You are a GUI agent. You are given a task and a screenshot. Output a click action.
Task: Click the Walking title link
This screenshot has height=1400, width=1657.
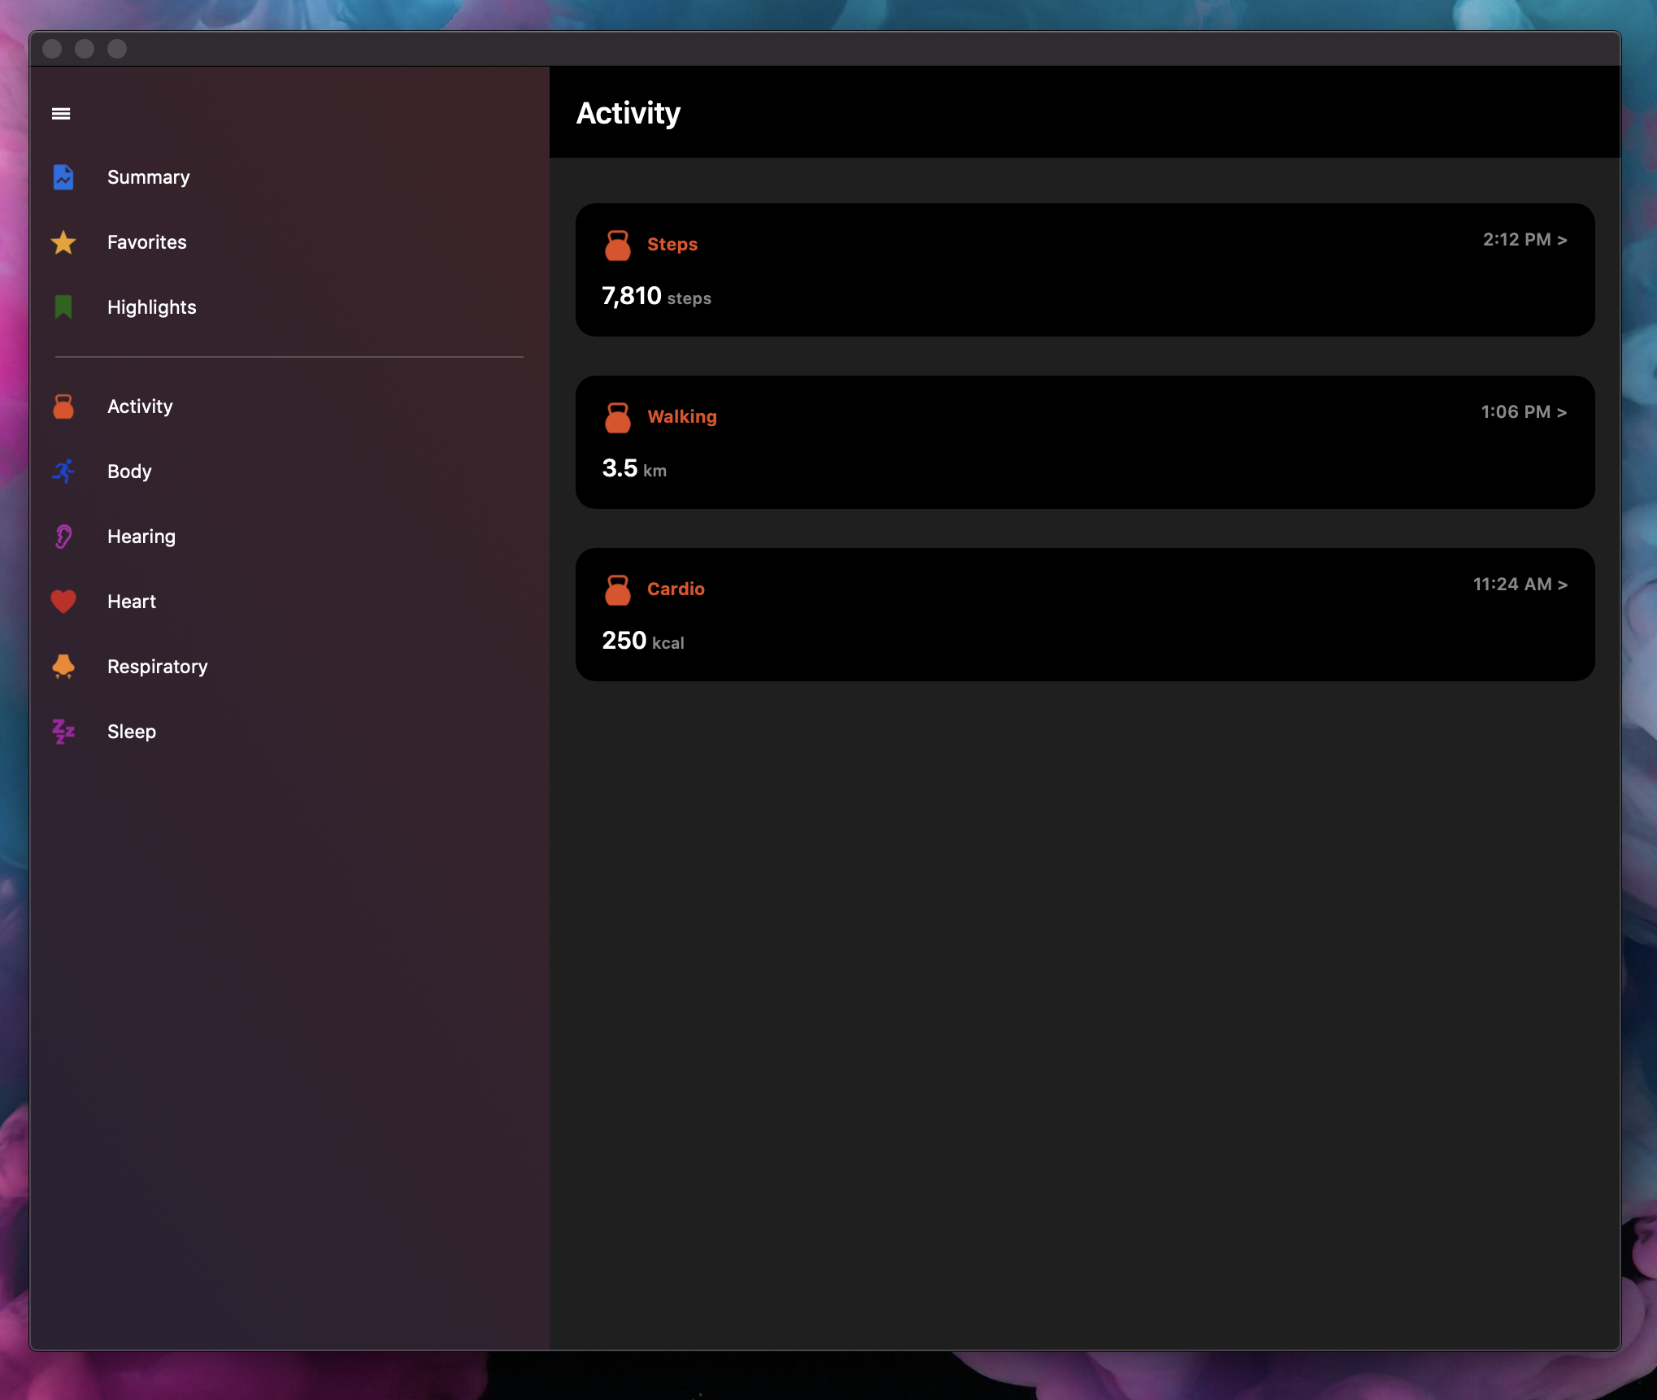681,417
